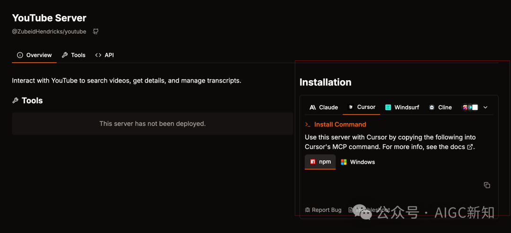
Task: Open the docs external link
Action: [470, 147]
